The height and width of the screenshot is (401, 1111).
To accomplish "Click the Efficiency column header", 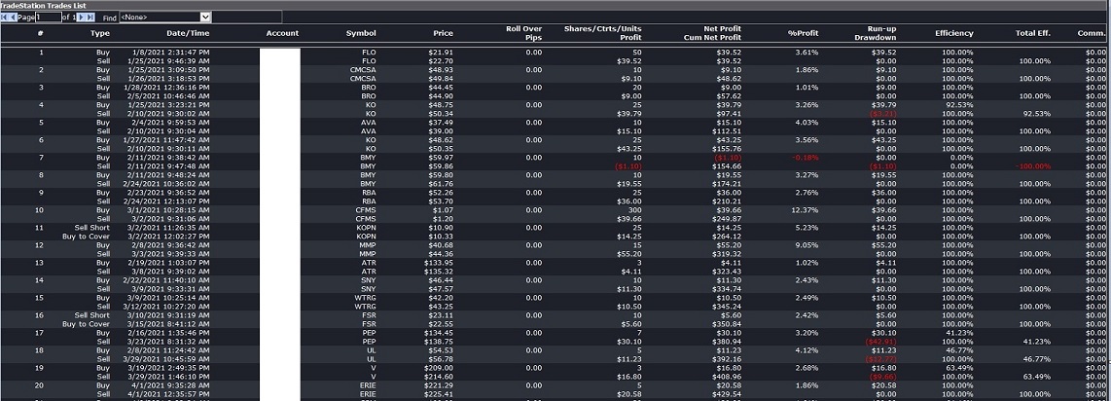I will coord(953,33).
